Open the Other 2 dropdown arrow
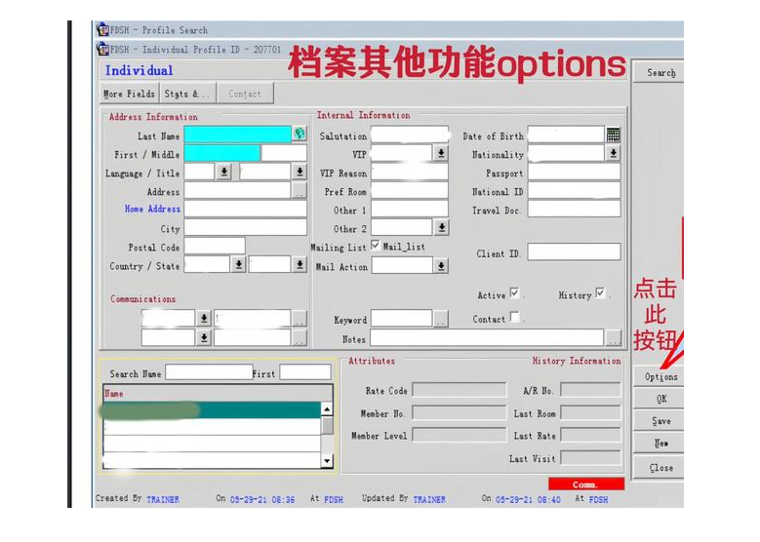This screenshot has height=542, width=760. coord(441,228)
